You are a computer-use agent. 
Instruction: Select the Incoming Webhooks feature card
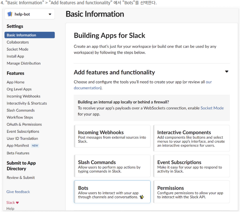112,136
